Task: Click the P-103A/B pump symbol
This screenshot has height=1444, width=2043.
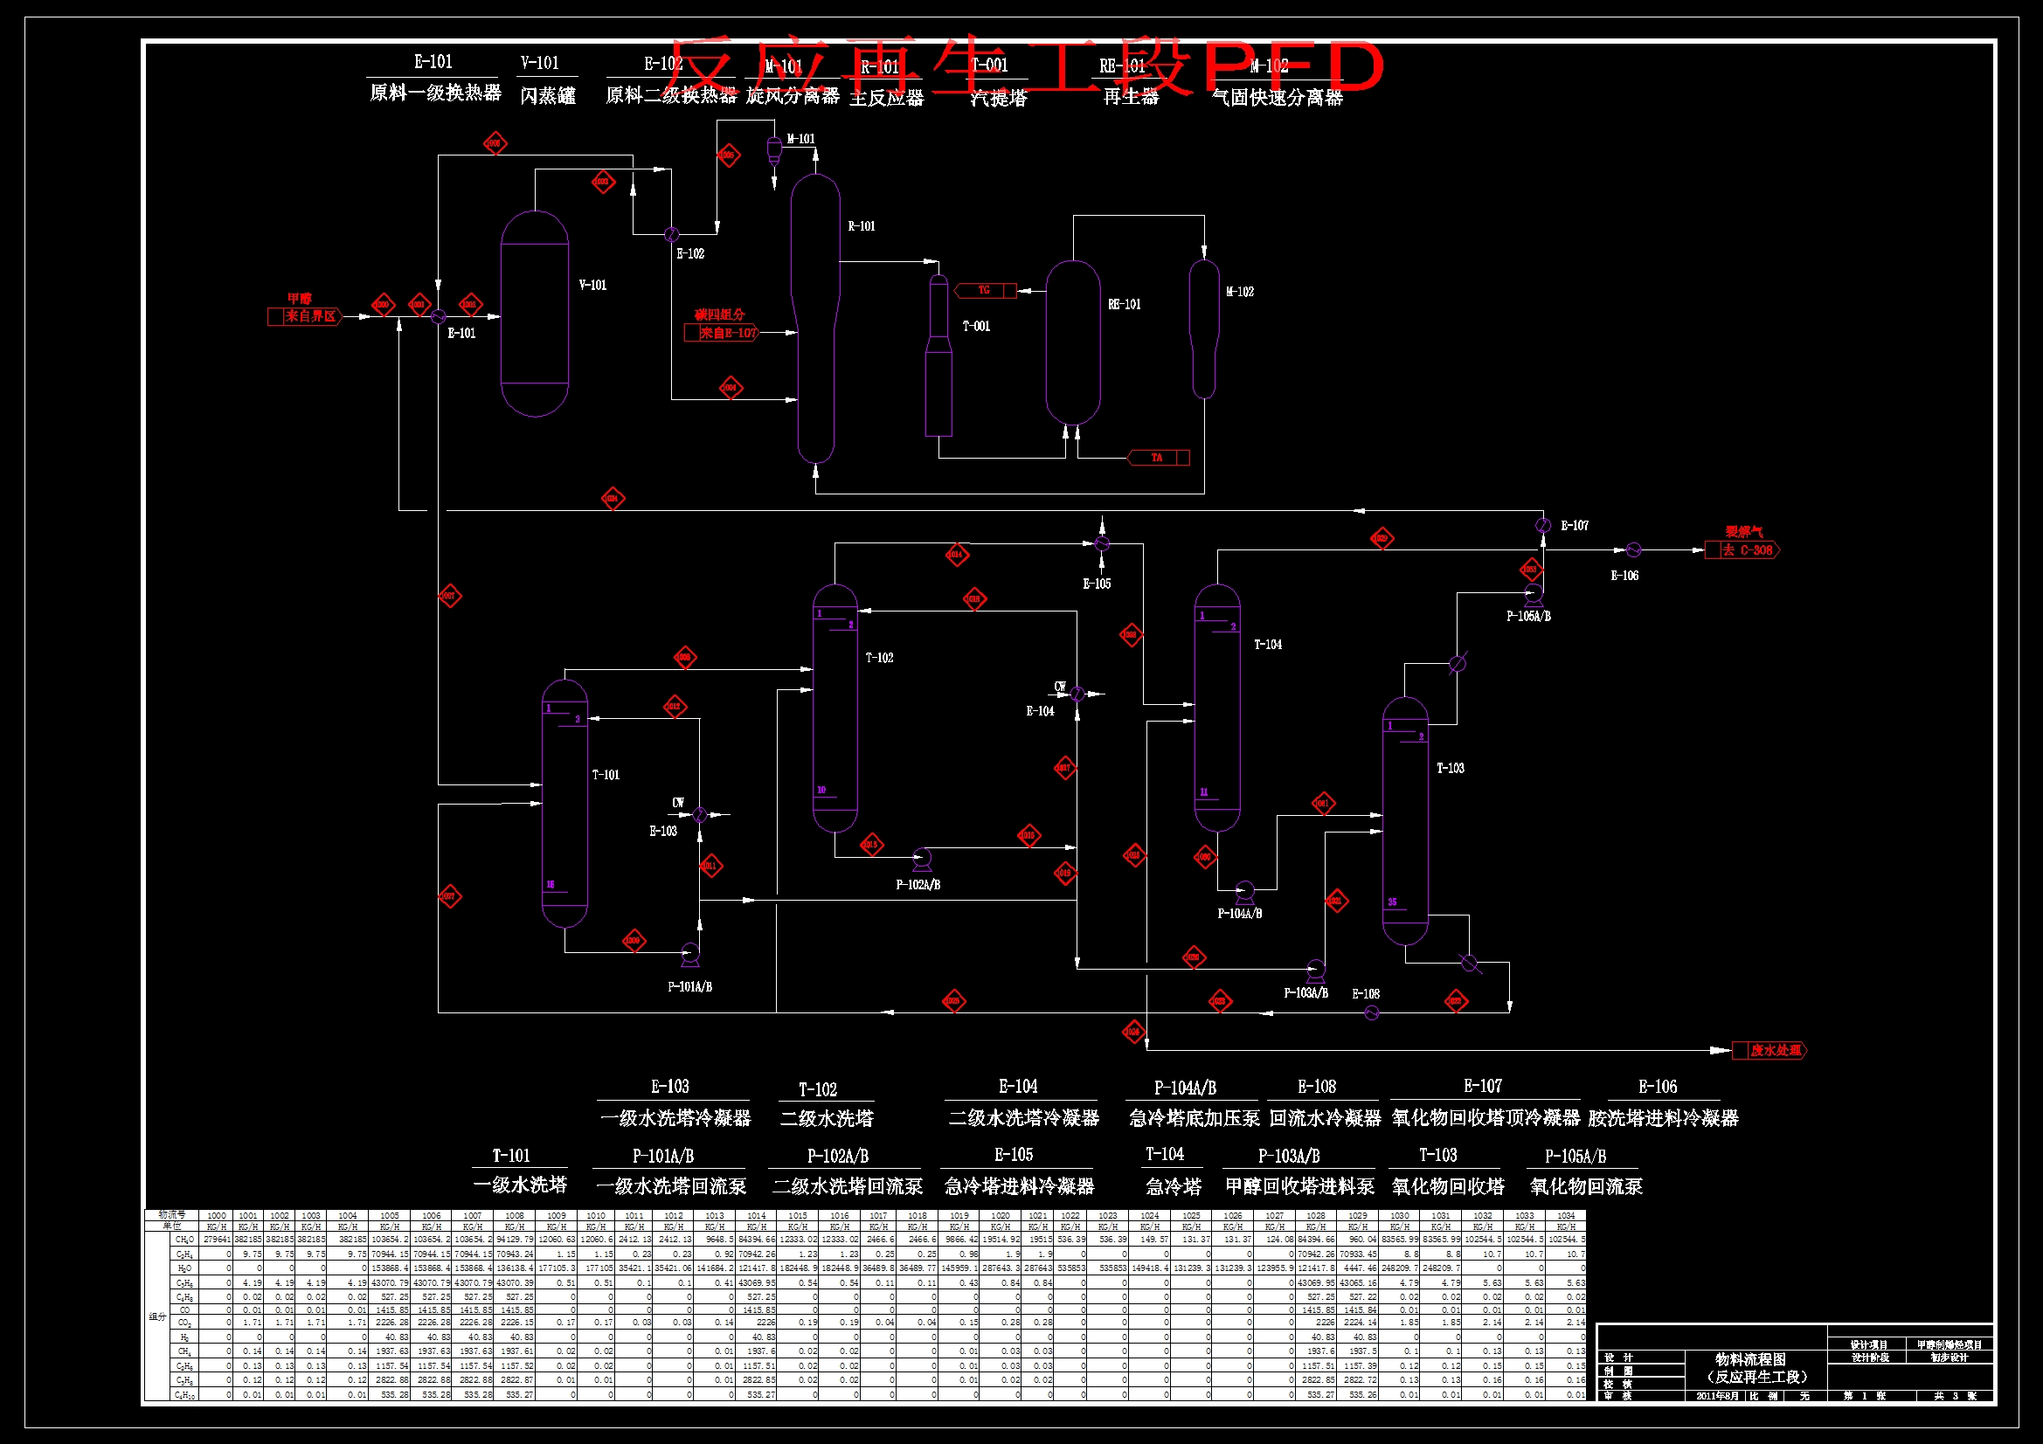Action: 1316,970
